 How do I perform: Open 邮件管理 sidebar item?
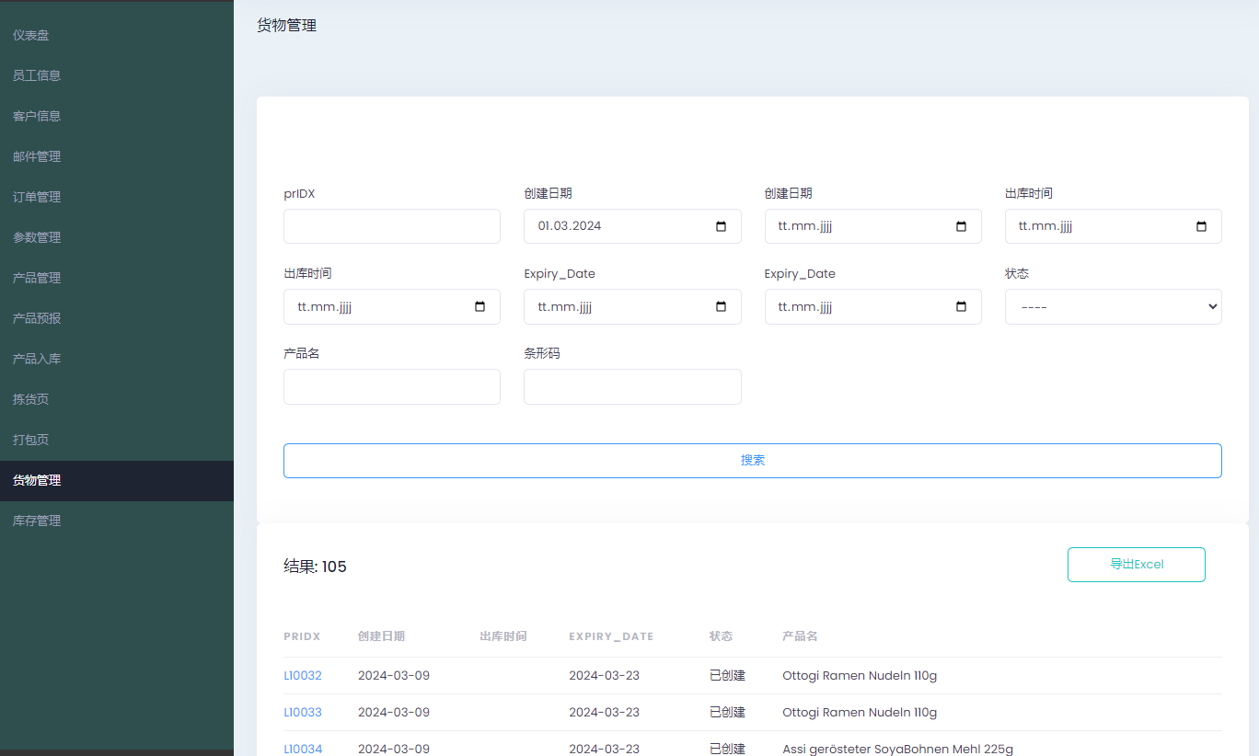click(x=117, y=156)
